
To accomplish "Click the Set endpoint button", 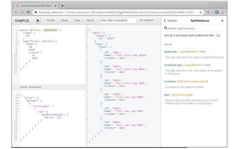I will 146,20.
